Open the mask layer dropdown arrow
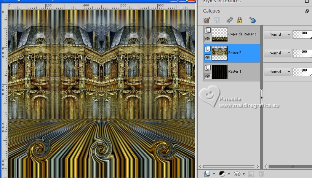 (243, 174)
